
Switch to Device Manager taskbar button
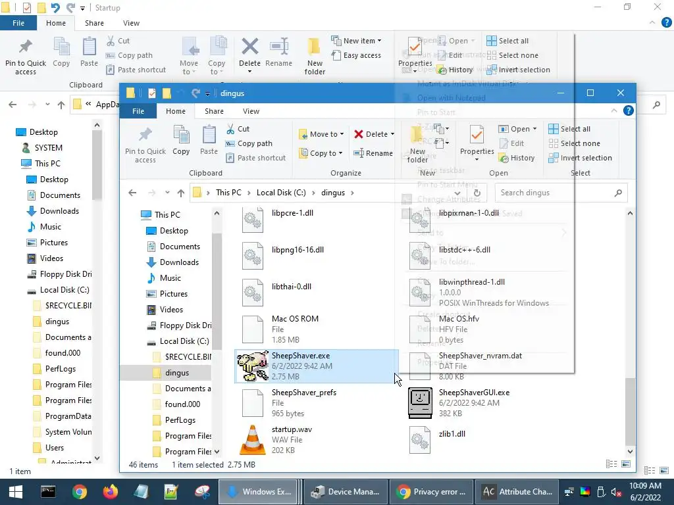(x=345, y=492)
